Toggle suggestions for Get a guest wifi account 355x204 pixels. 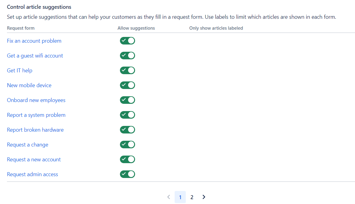click(x=127, y=56)
